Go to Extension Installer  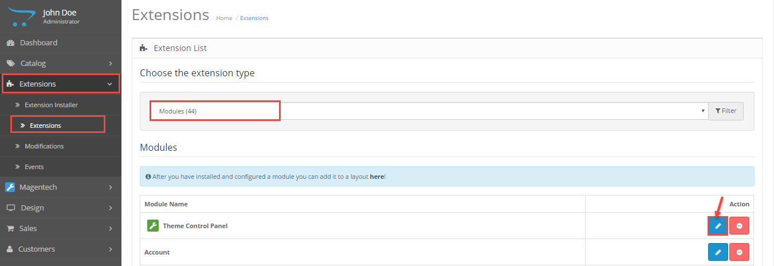(x=51, y=105)
